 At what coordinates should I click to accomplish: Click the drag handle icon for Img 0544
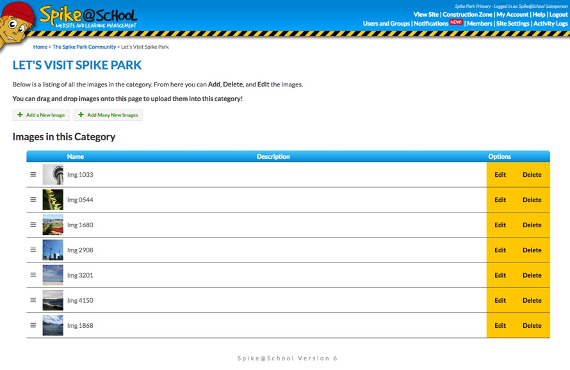click(33, 200)
